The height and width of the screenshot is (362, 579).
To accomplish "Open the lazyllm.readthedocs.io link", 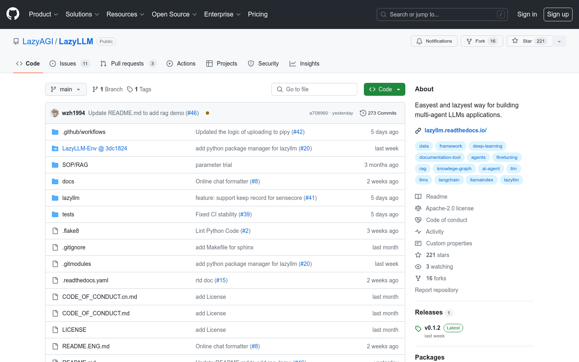I will click(456, 130).
